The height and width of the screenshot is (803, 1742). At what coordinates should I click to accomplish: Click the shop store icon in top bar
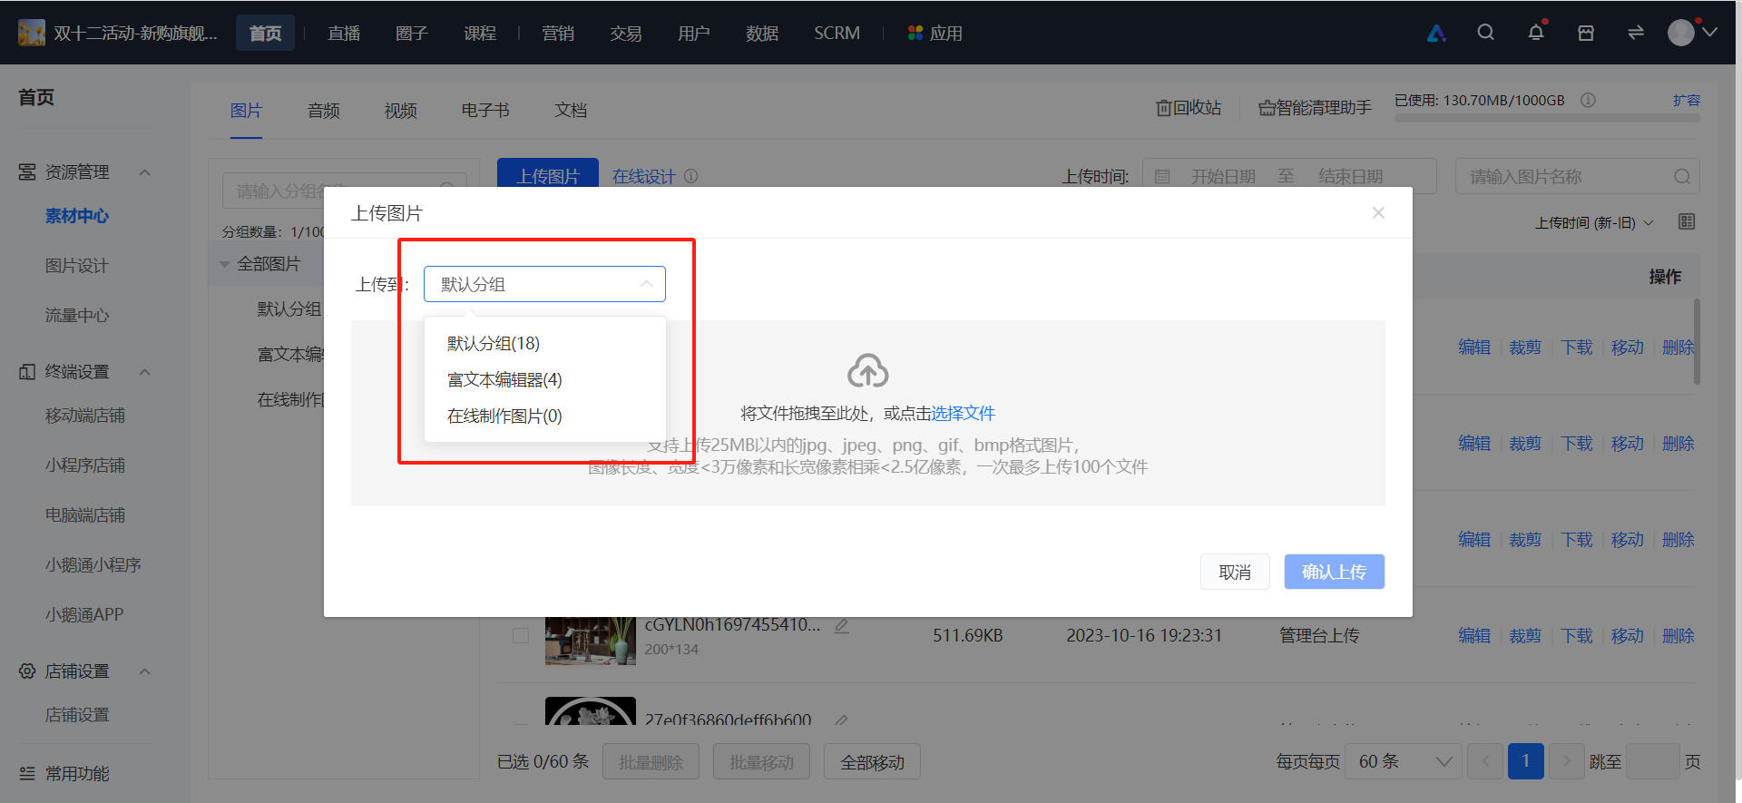tap(1586, 33)
